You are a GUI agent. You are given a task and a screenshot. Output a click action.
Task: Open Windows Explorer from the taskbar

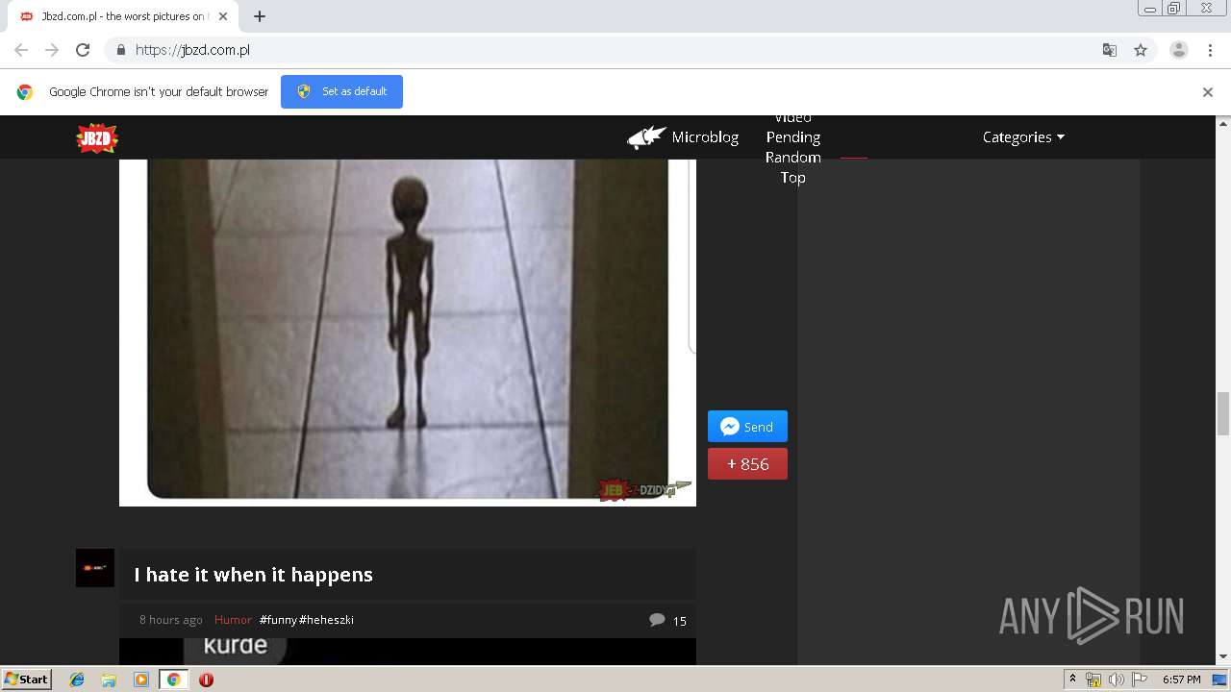click(109, 680)
